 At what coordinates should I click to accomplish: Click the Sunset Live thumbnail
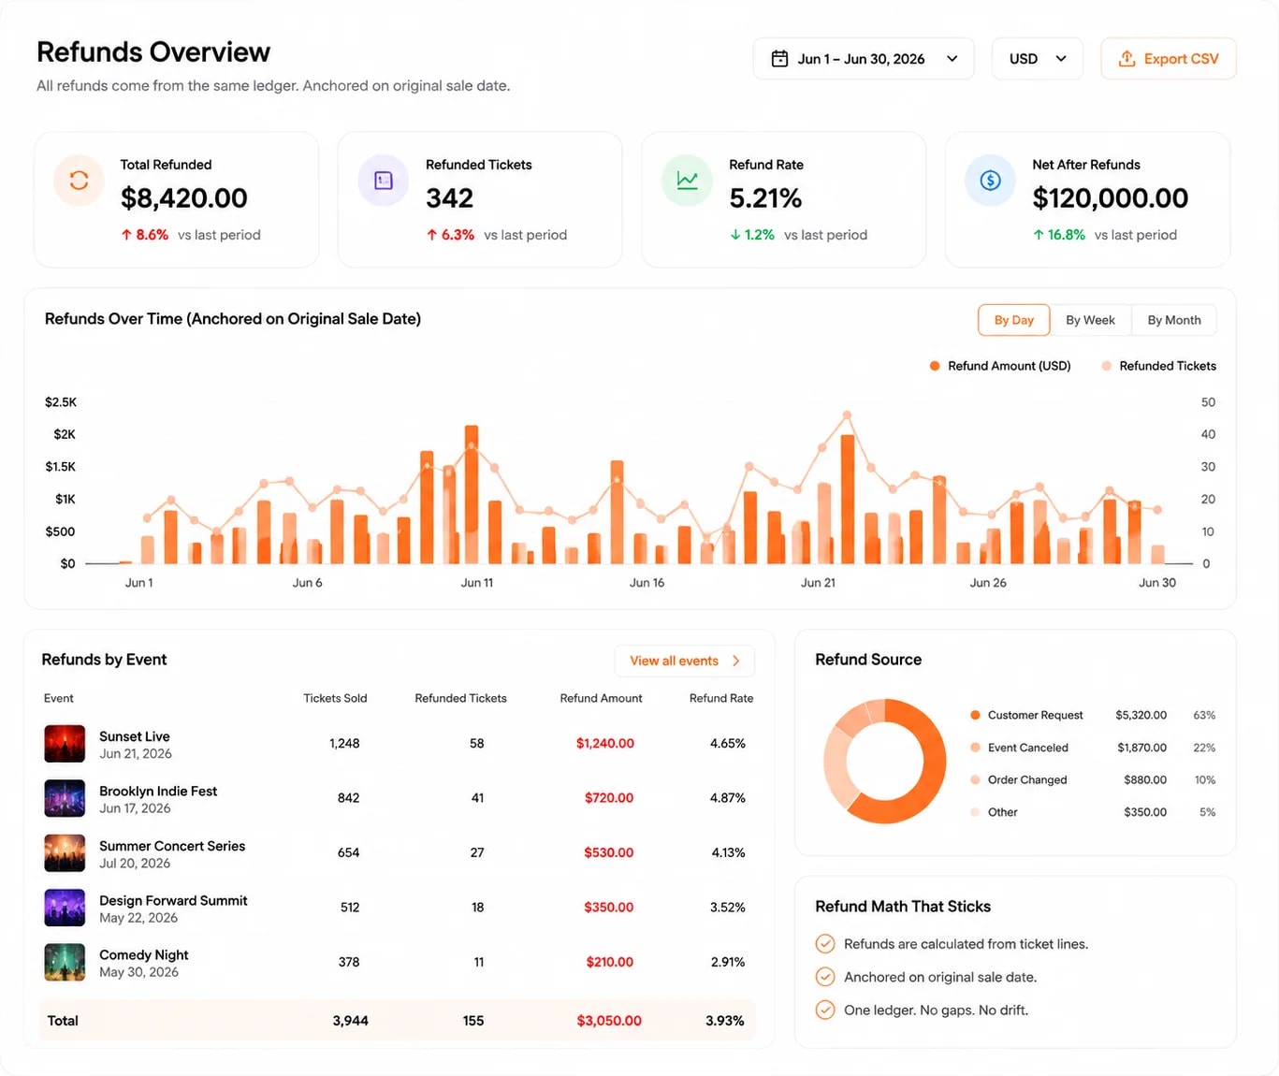[x=65, y=744]
